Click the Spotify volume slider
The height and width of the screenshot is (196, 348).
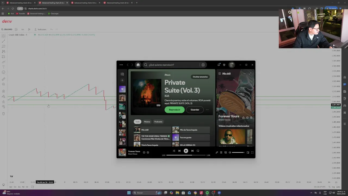click(x=238, y=152)
